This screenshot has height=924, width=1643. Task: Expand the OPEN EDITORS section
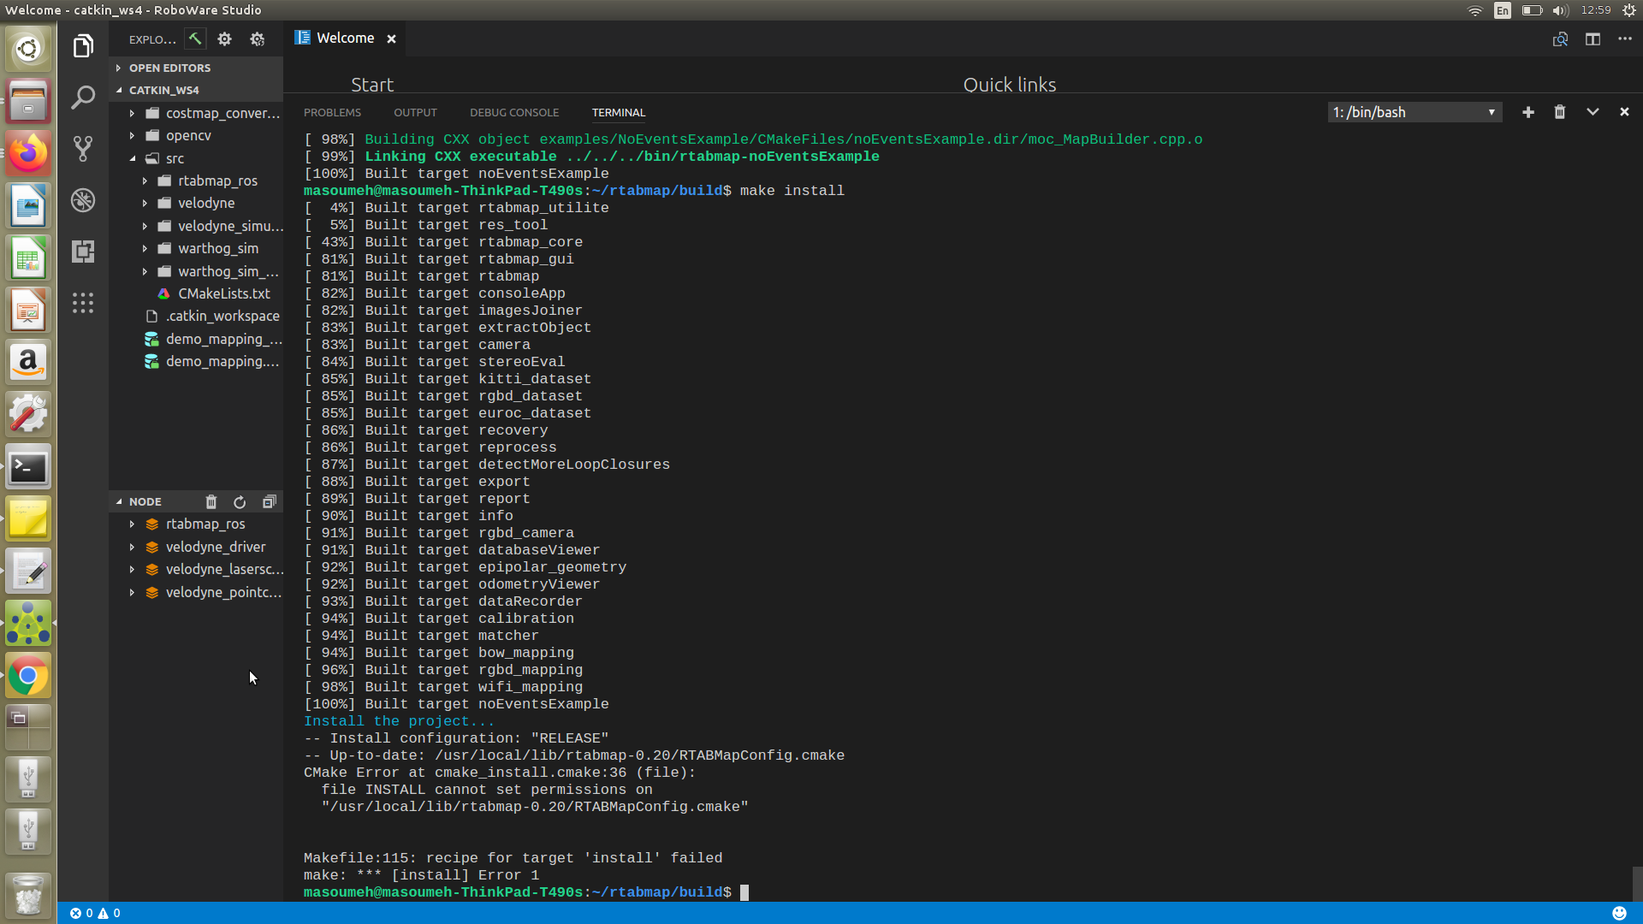pos(169,68)
